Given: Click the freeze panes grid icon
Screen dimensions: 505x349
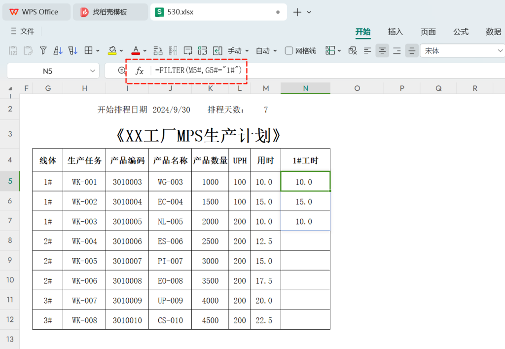Looking at the screenshot, I should coord(330,50).
